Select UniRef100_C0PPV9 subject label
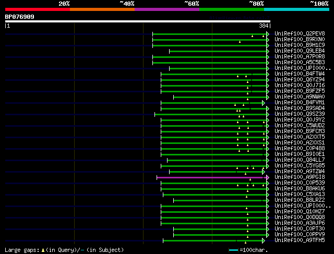This screenshot has width=334, height=254. [300, 235]
